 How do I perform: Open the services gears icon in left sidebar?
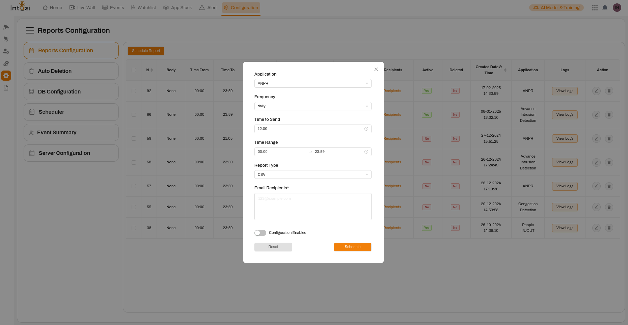(x=6, y=63)
